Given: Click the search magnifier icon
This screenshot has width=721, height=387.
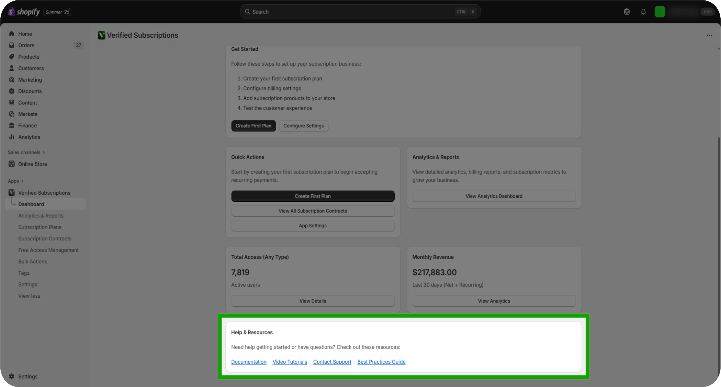Looking at the screenshot, I should point(247,12).
